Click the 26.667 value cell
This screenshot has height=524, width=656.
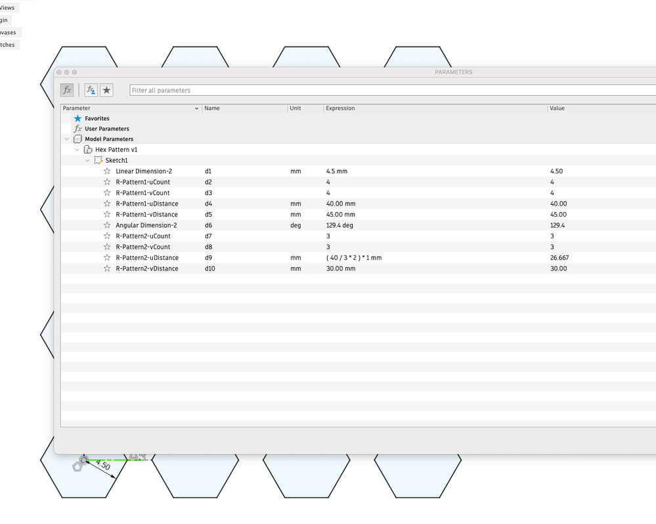coord(559,257)
